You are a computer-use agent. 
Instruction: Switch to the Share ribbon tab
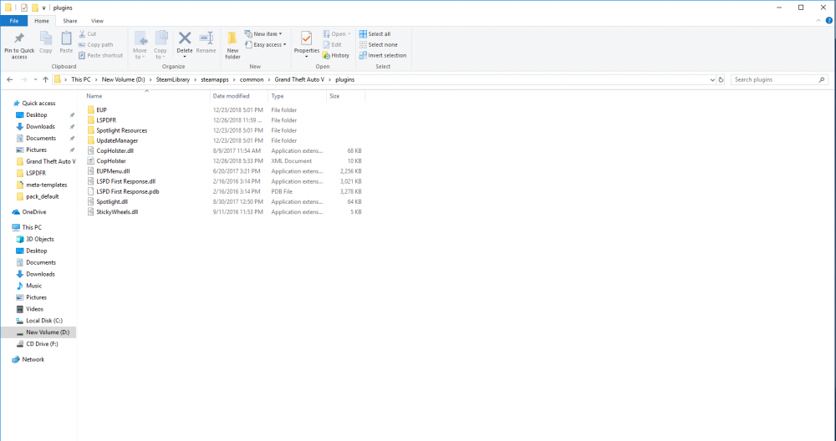coord(70,21)
